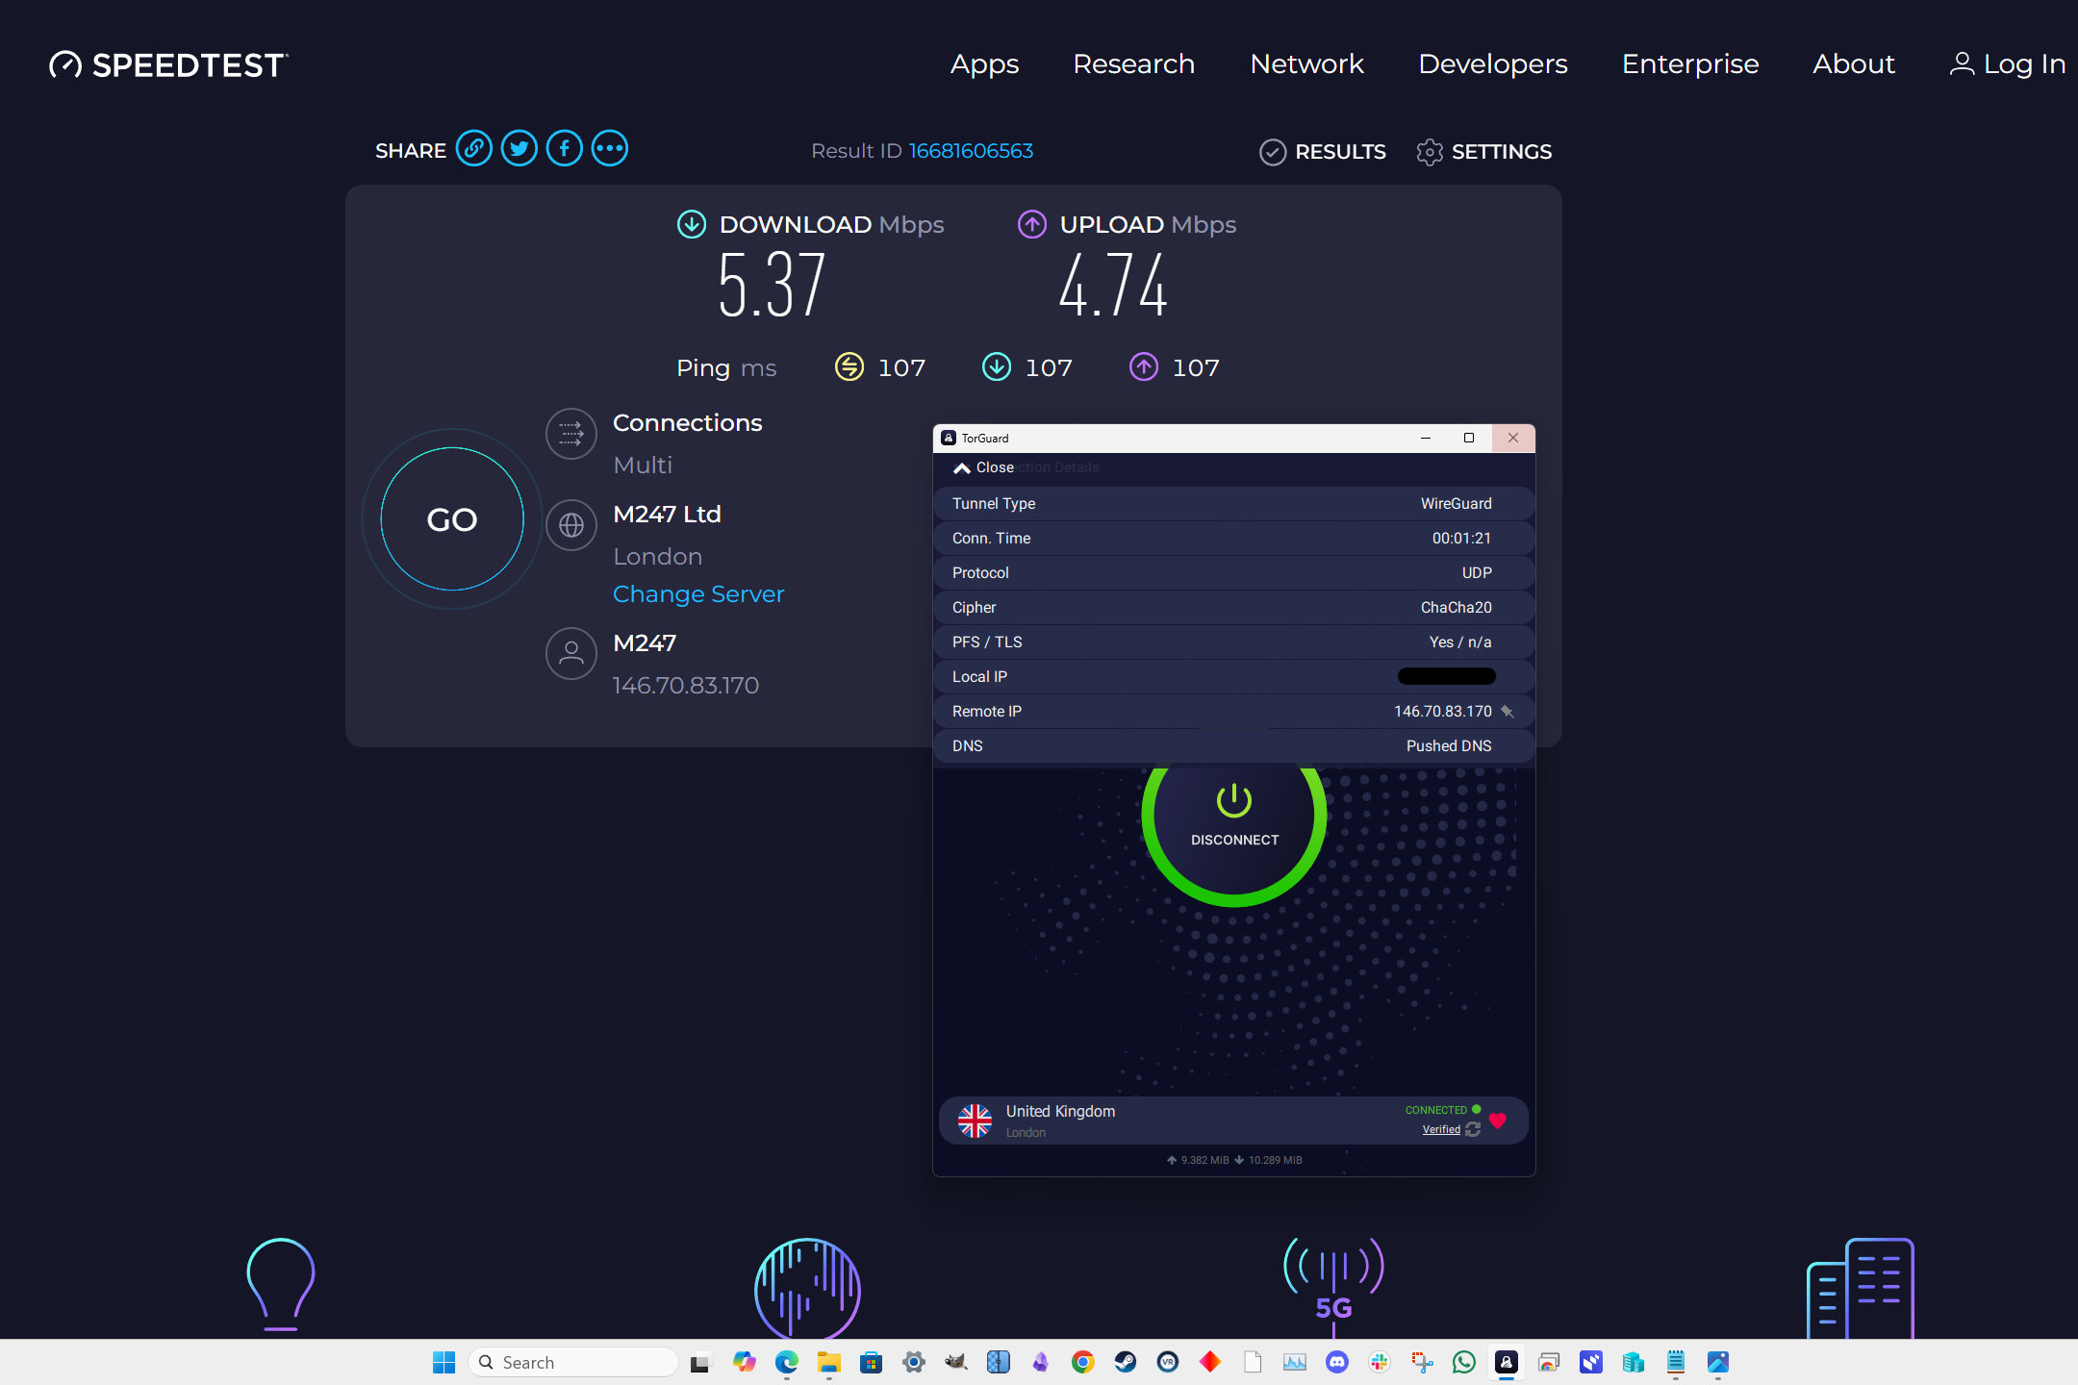This screenshot has height=1385, width=2078.
Task: Click the RESULTS checkmark icon
Action: (1271, 152)
